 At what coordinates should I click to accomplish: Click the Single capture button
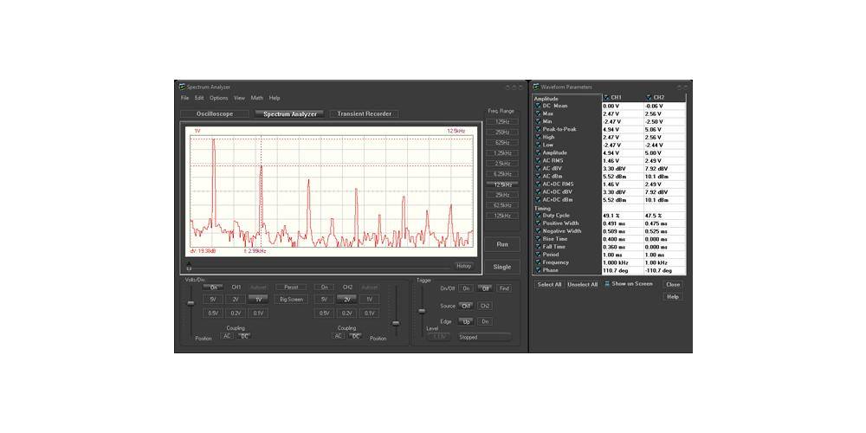pyautogui.click(x=502, y=267)
